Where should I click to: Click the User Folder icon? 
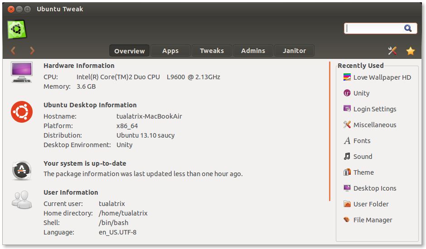coord(347,204)
